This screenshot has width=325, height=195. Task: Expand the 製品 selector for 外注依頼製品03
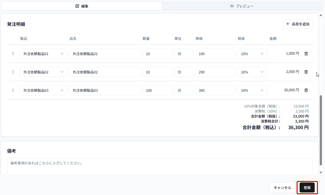(x=44, y=90)
